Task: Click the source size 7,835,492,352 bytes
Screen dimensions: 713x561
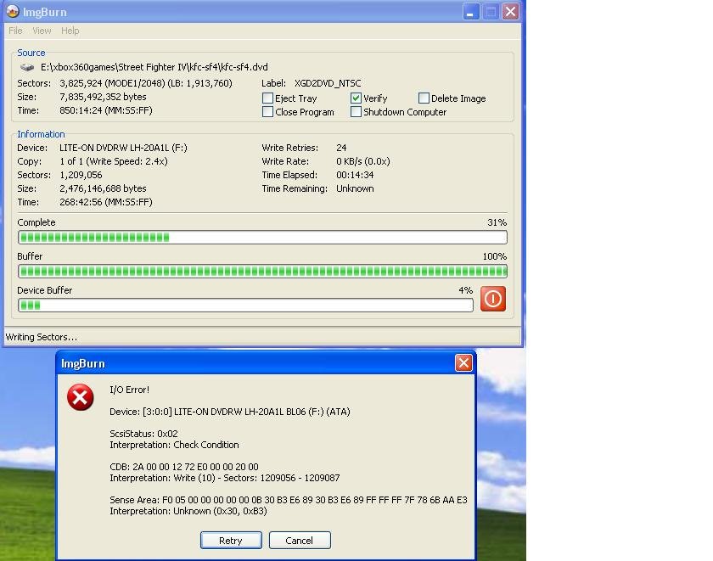Action: (x=103, y=97)
